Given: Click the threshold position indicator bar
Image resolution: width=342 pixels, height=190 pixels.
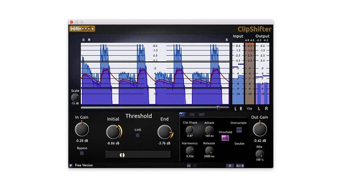Looking at the screenshot, I should pos(138,155).
